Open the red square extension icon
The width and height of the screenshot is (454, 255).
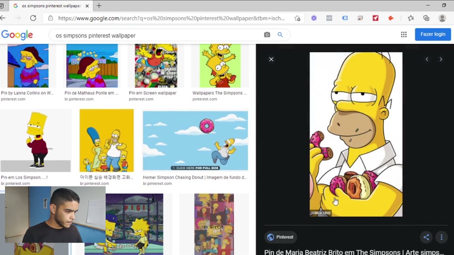pyautogui.click(x=376, y=18)
